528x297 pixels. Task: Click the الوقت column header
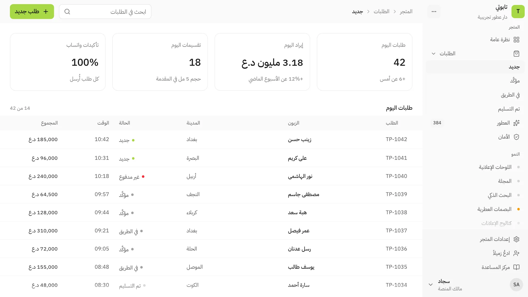[103, 123]
